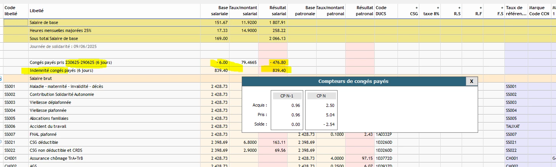
Task: Click the 1A0332P DUCS code cell
Action: point(386,134)
